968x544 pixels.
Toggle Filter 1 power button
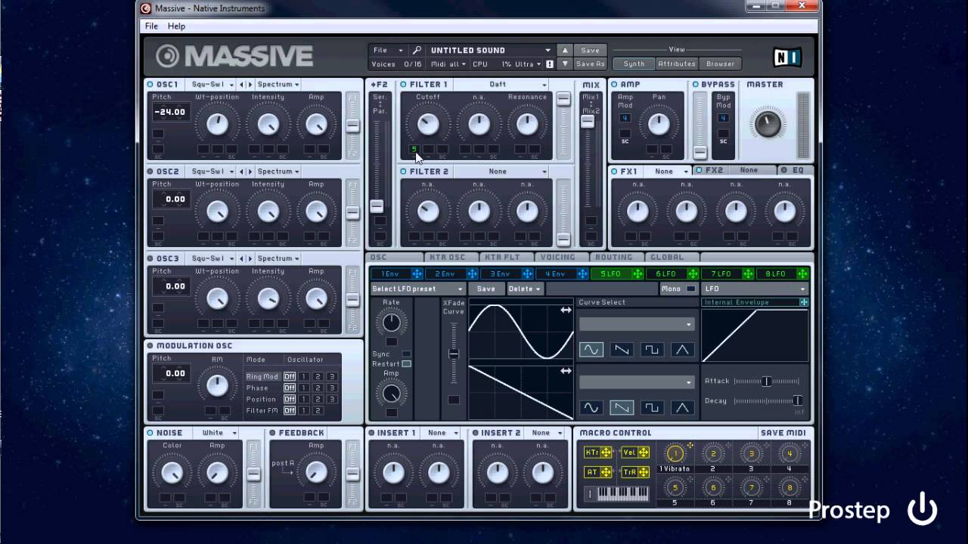[403, 85]
